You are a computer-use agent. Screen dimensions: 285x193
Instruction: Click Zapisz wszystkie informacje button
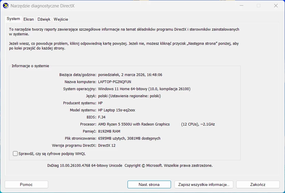coord(204,184)
